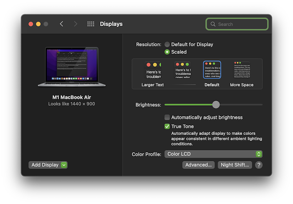Image resolution: width=293 pixels, height=204 pixels.
Task: Open the Advanced... settings
Action: (198, 165)
